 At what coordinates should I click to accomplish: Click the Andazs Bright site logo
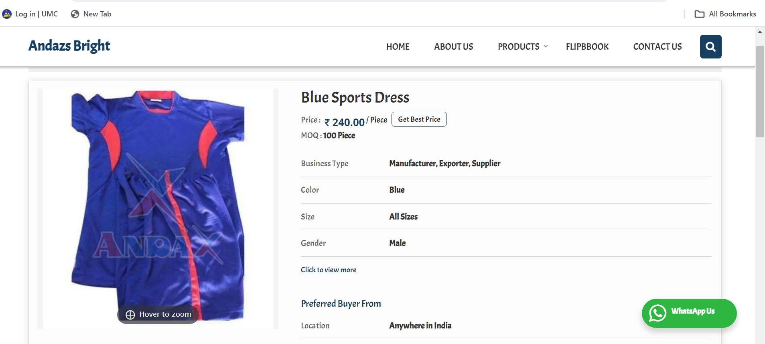[x=69, y=46]
